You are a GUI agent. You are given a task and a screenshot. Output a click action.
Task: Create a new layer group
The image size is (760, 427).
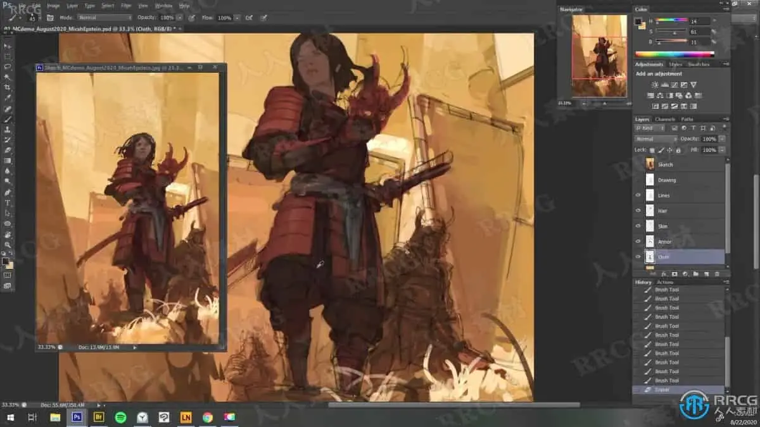(695, 274)
